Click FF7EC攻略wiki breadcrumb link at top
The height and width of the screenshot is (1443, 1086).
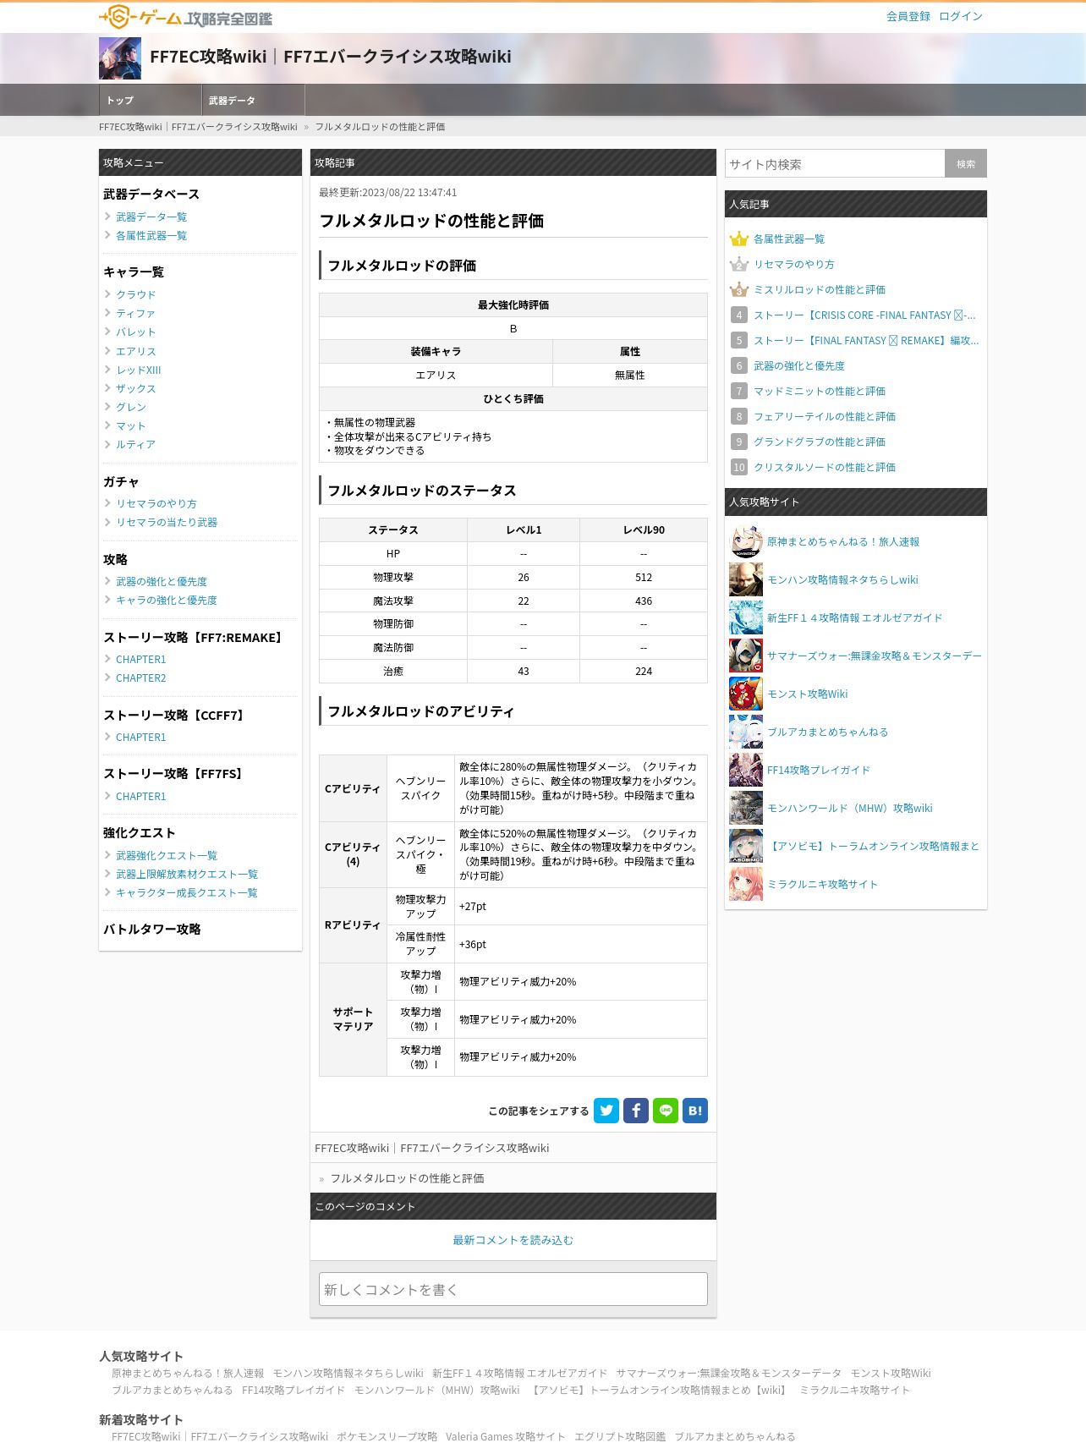198,127
